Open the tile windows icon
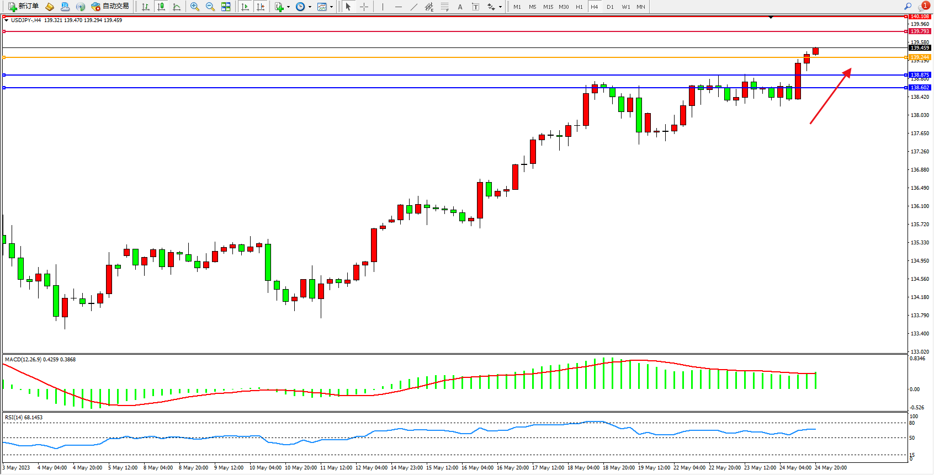Screen dimensions: 934x475 226,7
